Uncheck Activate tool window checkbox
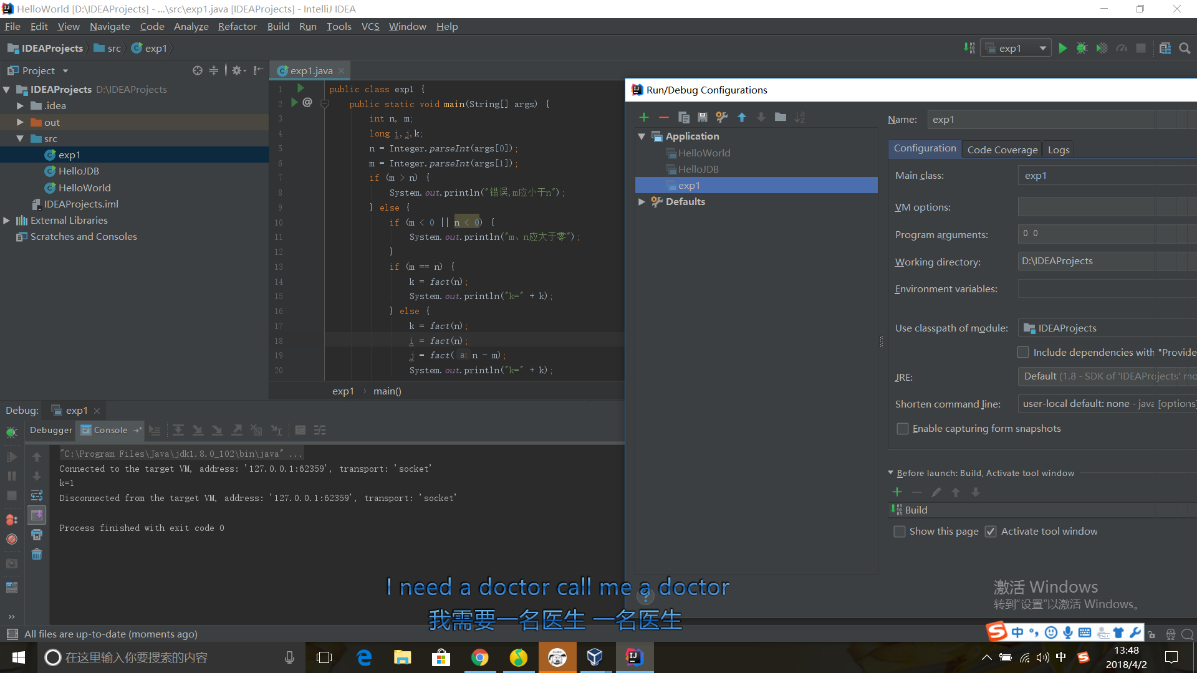Viewport: 1197px width, 673px height. [991, 532]
